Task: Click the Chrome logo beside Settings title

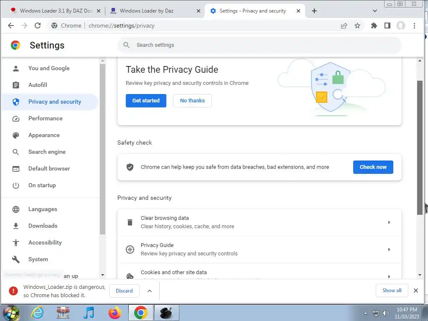Action: [15, 45]
